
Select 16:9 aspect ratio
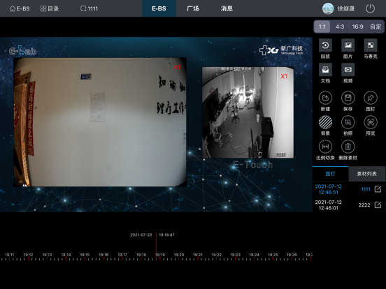click(x=358, y=27)
